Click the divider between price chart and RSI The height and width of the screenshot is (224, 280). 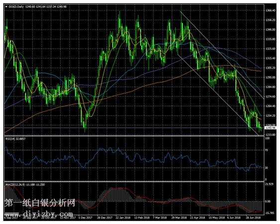[x=134, y=136]
